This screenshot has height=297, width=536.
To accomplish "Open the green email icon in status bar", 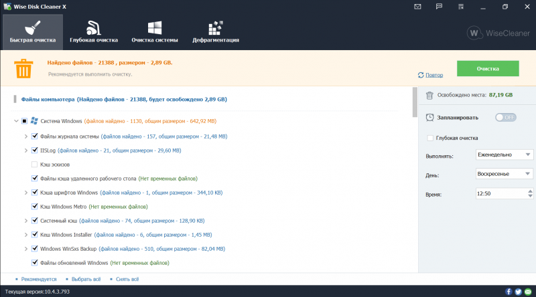I will click(528, 292).
